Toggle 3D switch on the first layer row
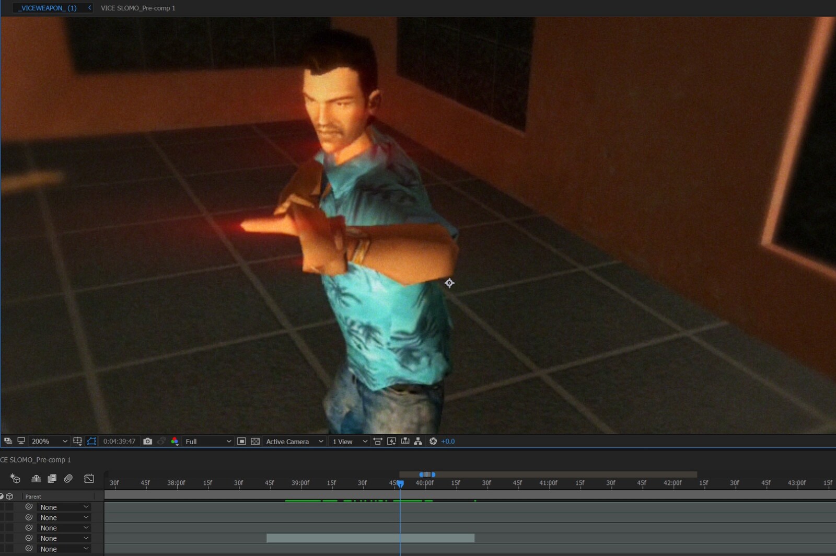 [9, 507]
